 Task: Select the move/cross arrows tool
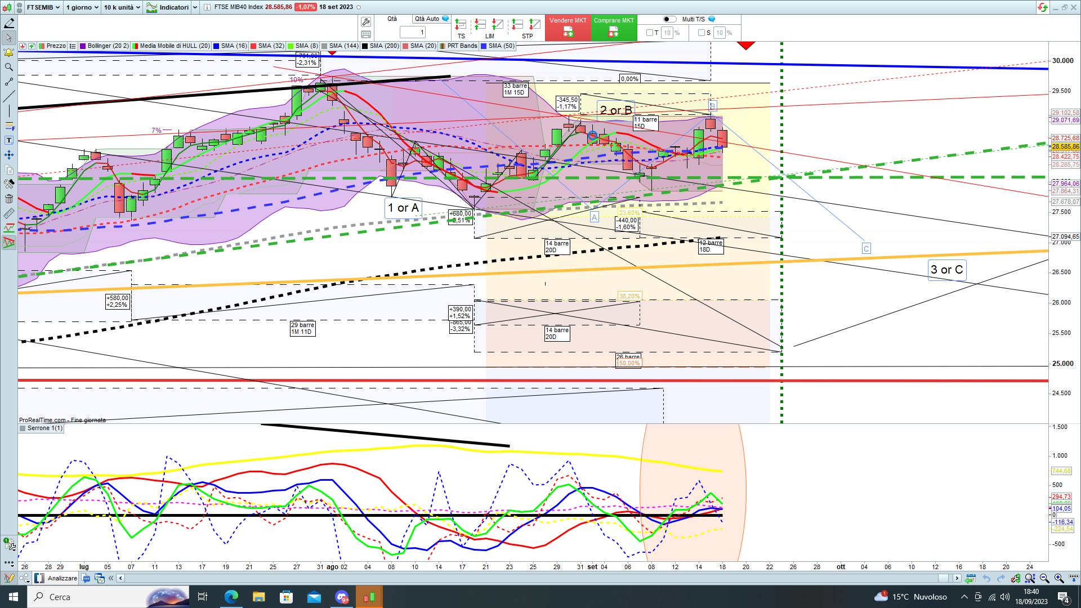(9, 155)
